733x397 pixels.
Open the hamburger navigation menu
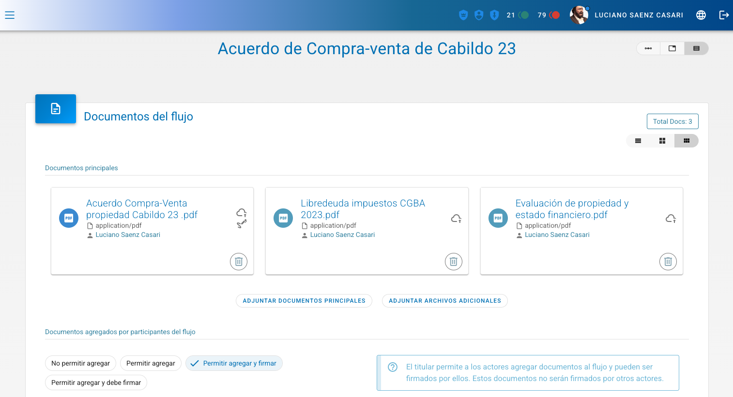10,15
